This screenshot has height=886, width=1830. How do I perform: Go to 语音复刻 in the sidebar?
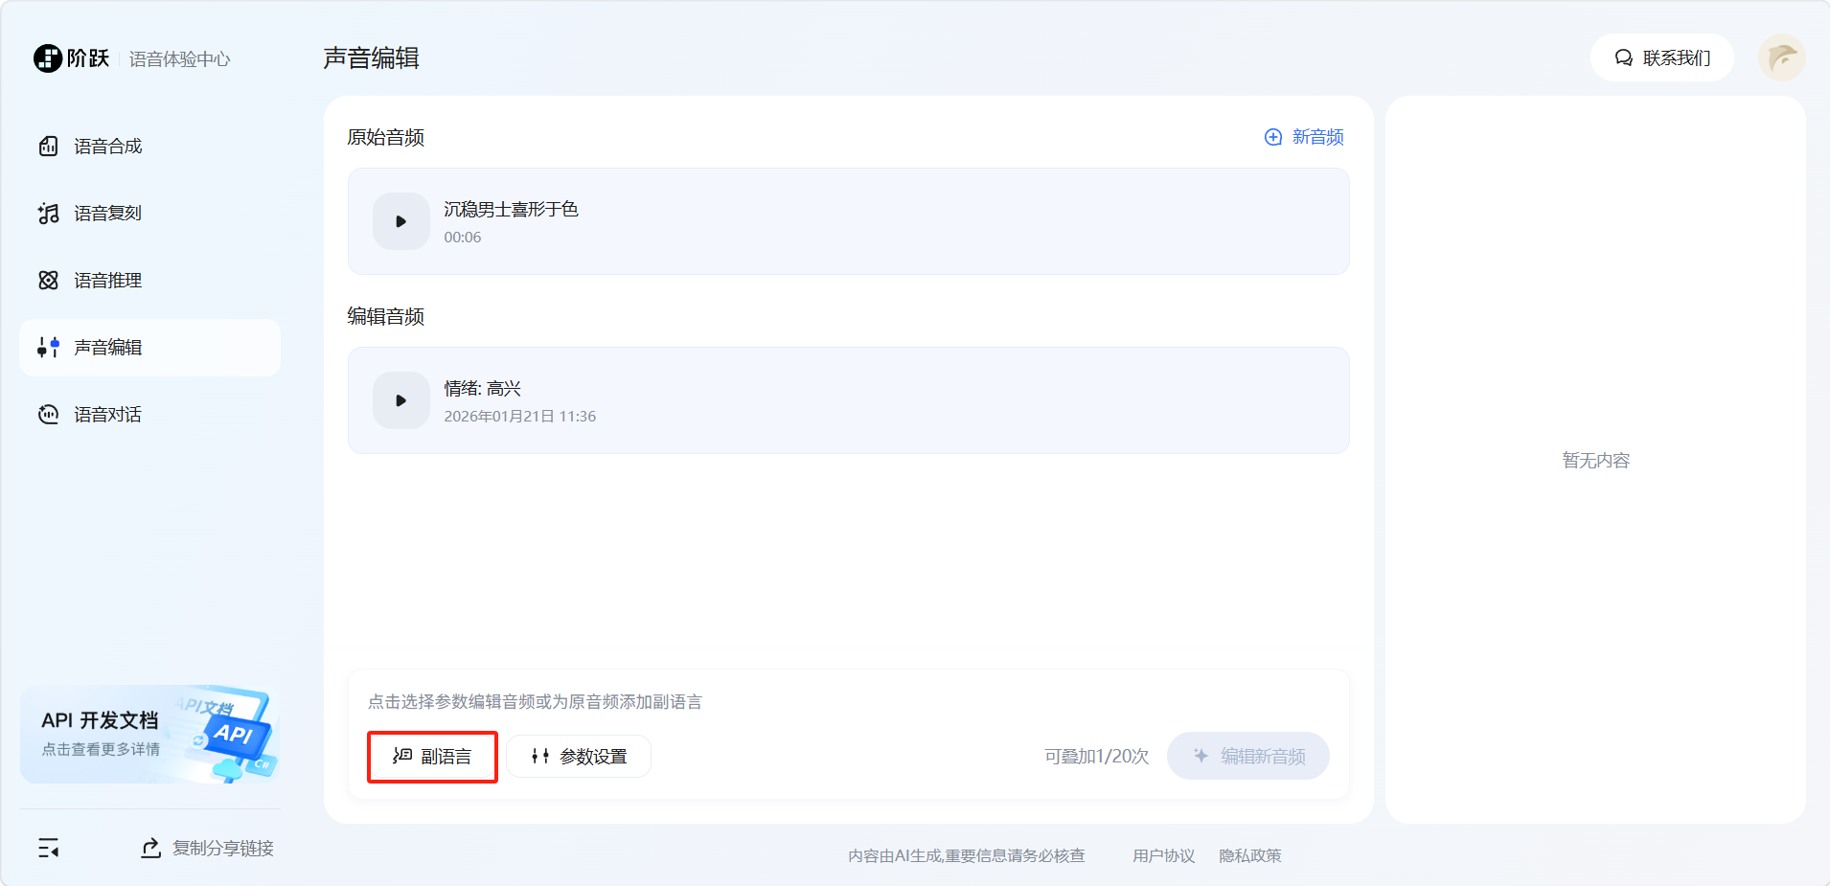tap(107, 214)
